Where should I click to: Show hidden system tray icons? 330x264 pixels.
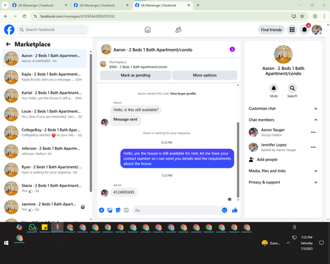[288, 243]
